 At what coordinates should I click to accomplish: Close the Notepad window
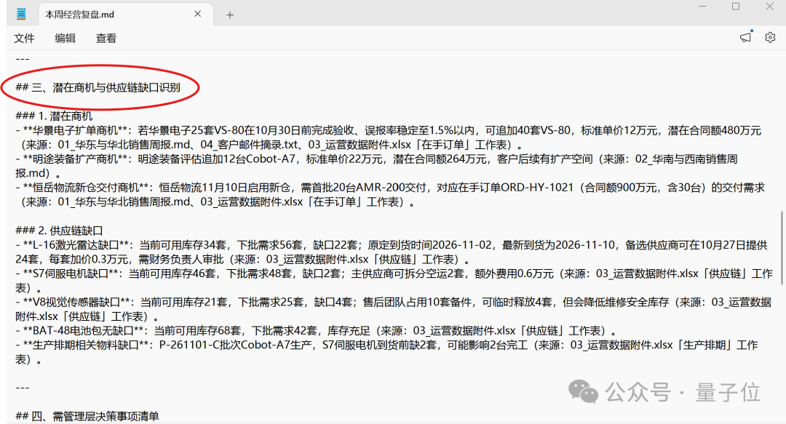tap(770, 7)
